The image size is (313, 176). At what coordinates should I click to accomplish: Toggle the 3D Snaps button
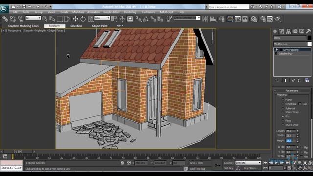(138, 19)
